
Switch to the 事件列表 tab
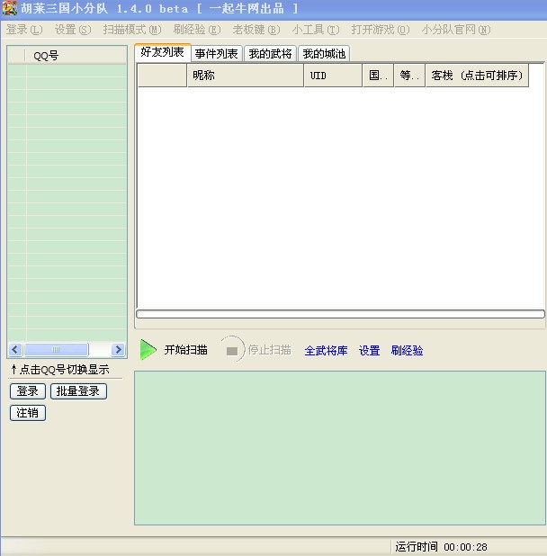pyautogui.click(x=216, y=54)
